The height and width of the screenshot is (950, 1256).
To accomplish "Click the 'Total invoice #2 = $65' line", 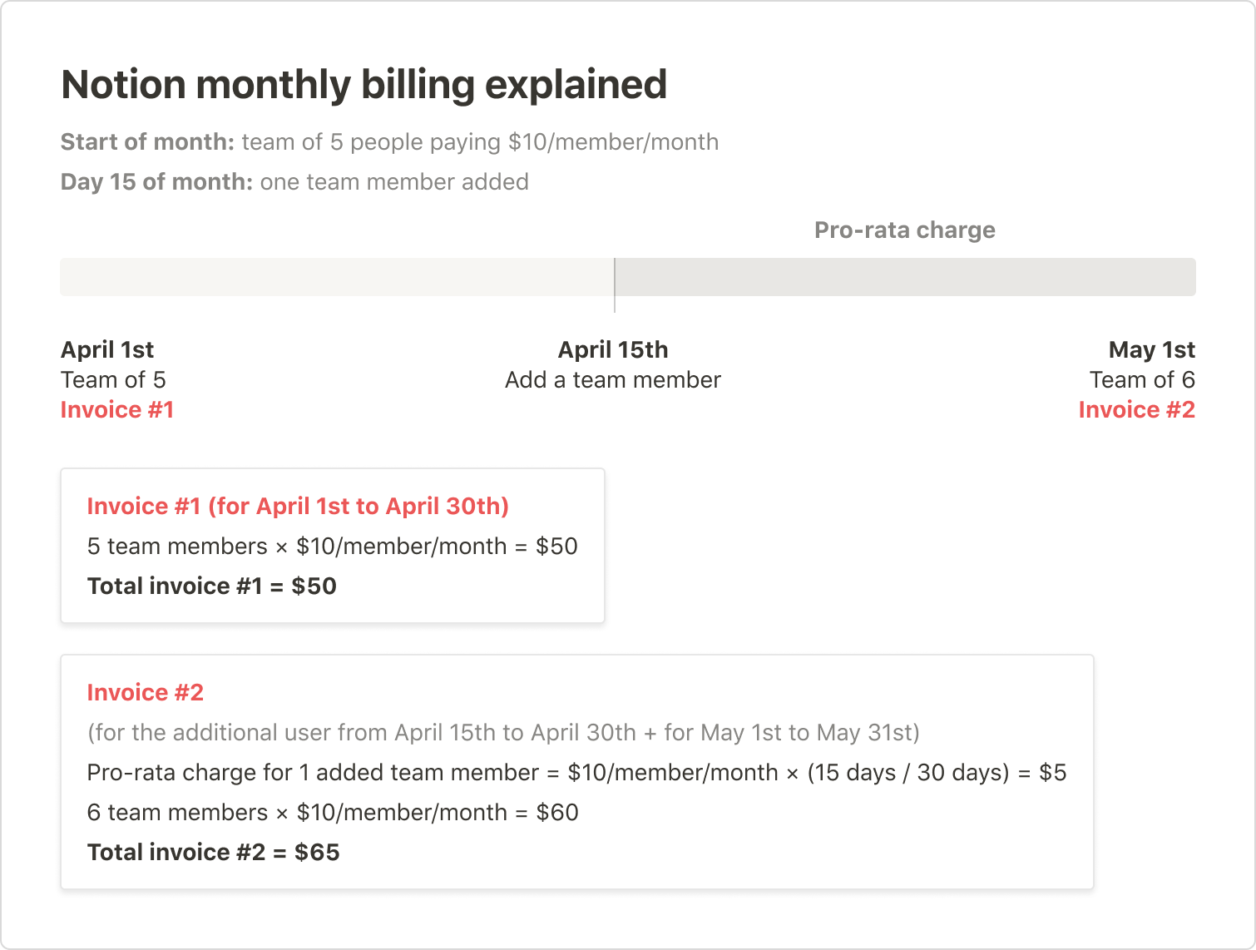I will [214, 853].
